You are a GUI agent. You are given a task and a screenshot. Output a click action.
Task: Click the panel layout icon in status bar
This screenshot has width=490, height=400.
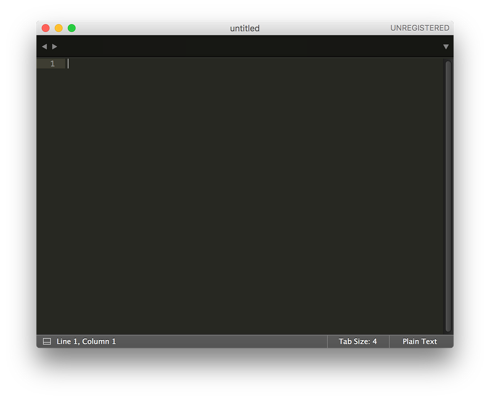(x=46, y=341)
